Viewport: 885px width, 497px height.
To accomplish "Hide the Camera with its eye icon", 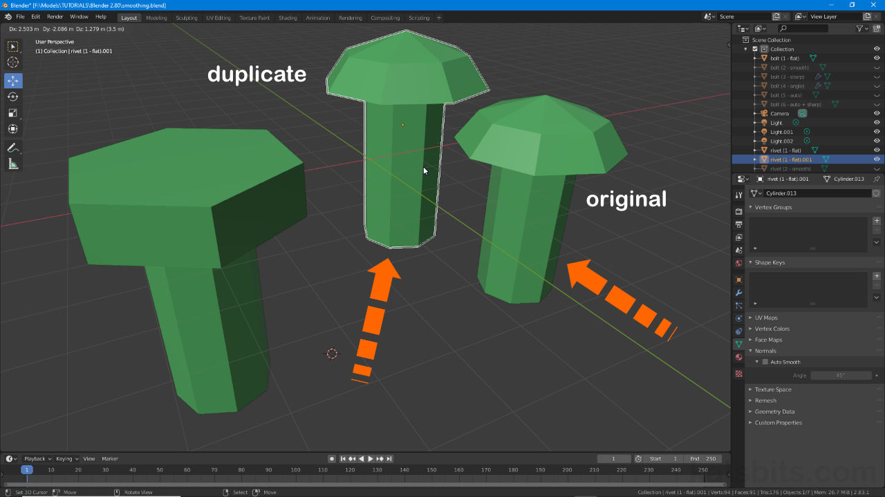I will (x=877, y=113).
